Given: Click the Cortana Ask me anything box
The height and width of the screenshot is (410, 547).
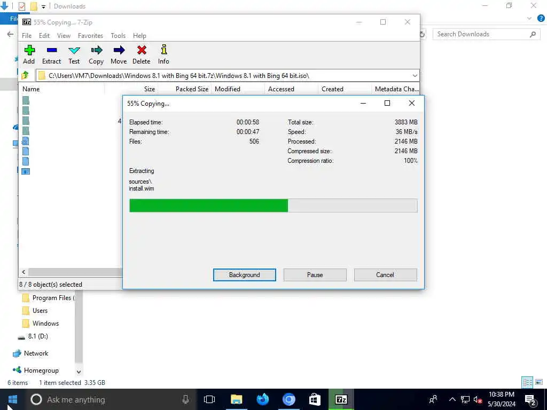Looking at the screenshot, I should (x=110, y=399).
